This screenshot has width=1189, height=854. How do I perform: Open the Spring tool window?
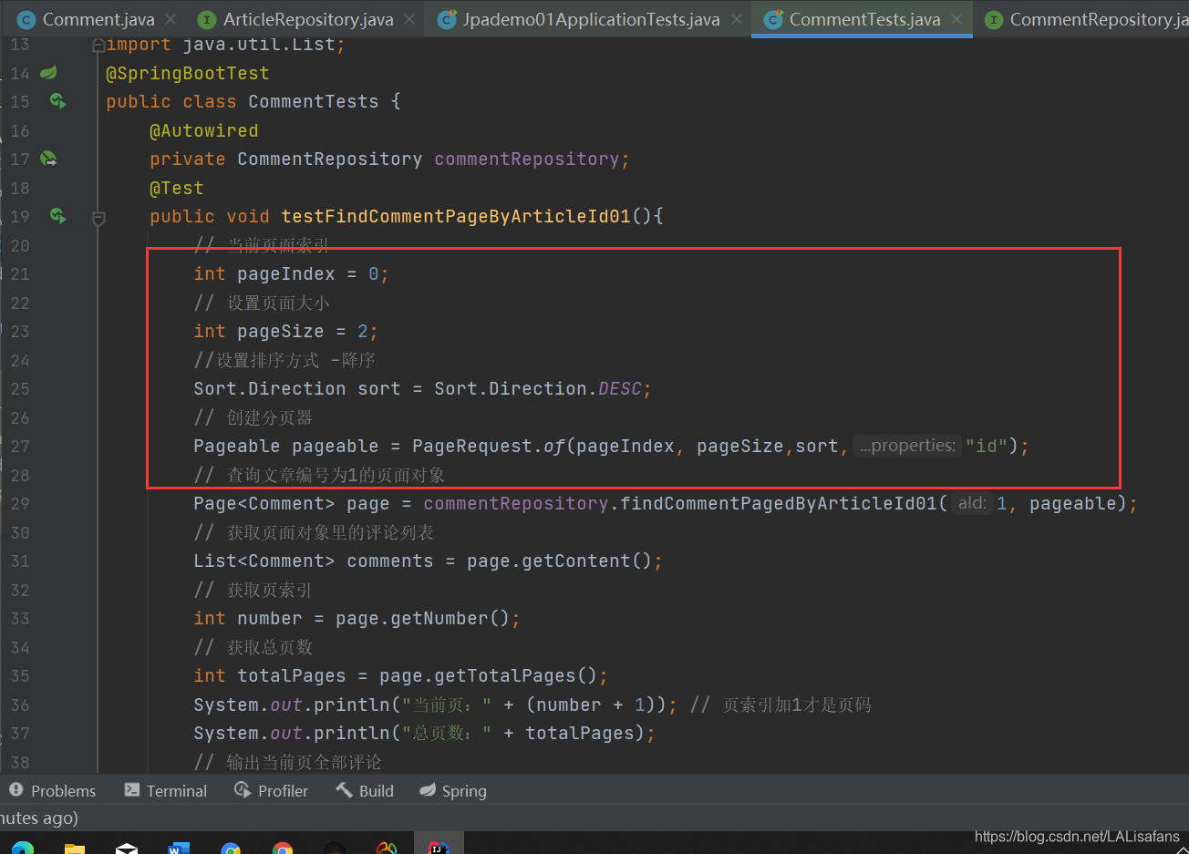point(453,790)
